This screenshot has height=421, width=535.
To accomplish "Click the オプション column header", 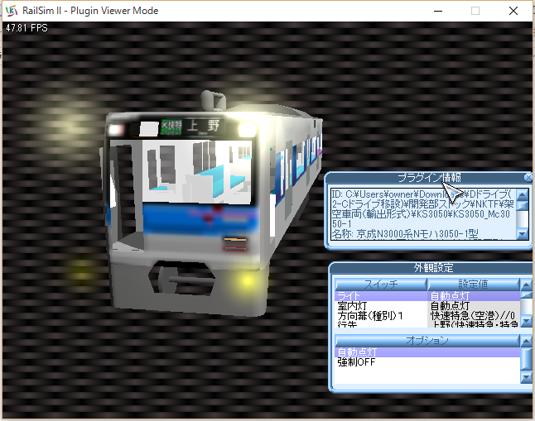I will 427,340.
